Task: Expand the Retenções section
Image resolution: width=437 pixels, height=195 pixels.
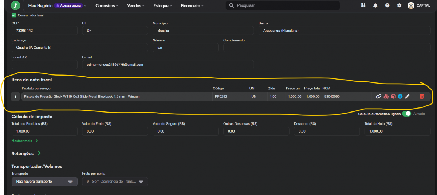Action: [39, 154]
